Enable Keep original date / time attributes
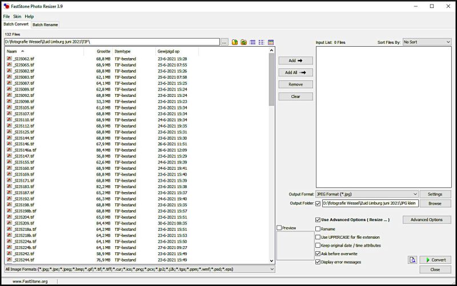457x286 pixels. [x=318, y=246]
